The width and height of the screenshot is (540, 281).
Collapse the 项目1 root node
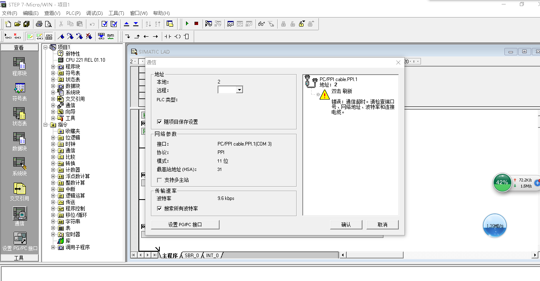point(45,47)
